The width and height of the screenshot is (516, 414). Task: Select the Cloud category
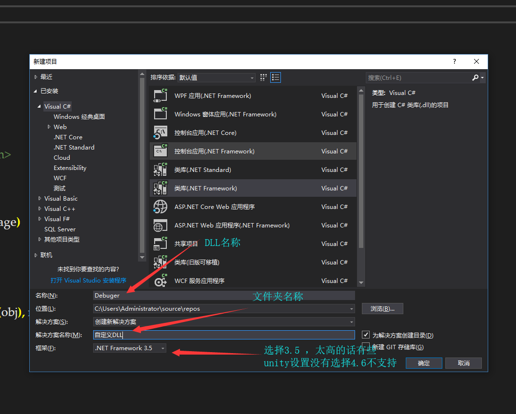point(62,157)
